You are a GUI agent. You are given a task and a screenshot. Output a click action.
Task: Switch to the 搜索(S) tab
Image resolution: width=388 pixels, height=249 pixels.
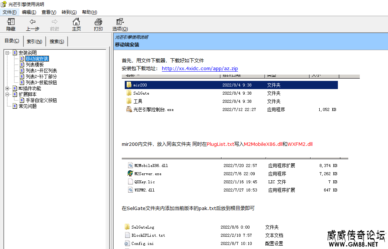tap(57, 42)
